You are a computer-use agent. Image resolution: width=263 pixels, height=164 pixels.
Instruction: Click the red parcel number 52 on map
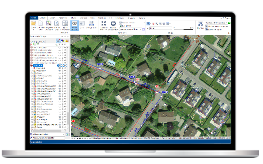pos(157,87)
